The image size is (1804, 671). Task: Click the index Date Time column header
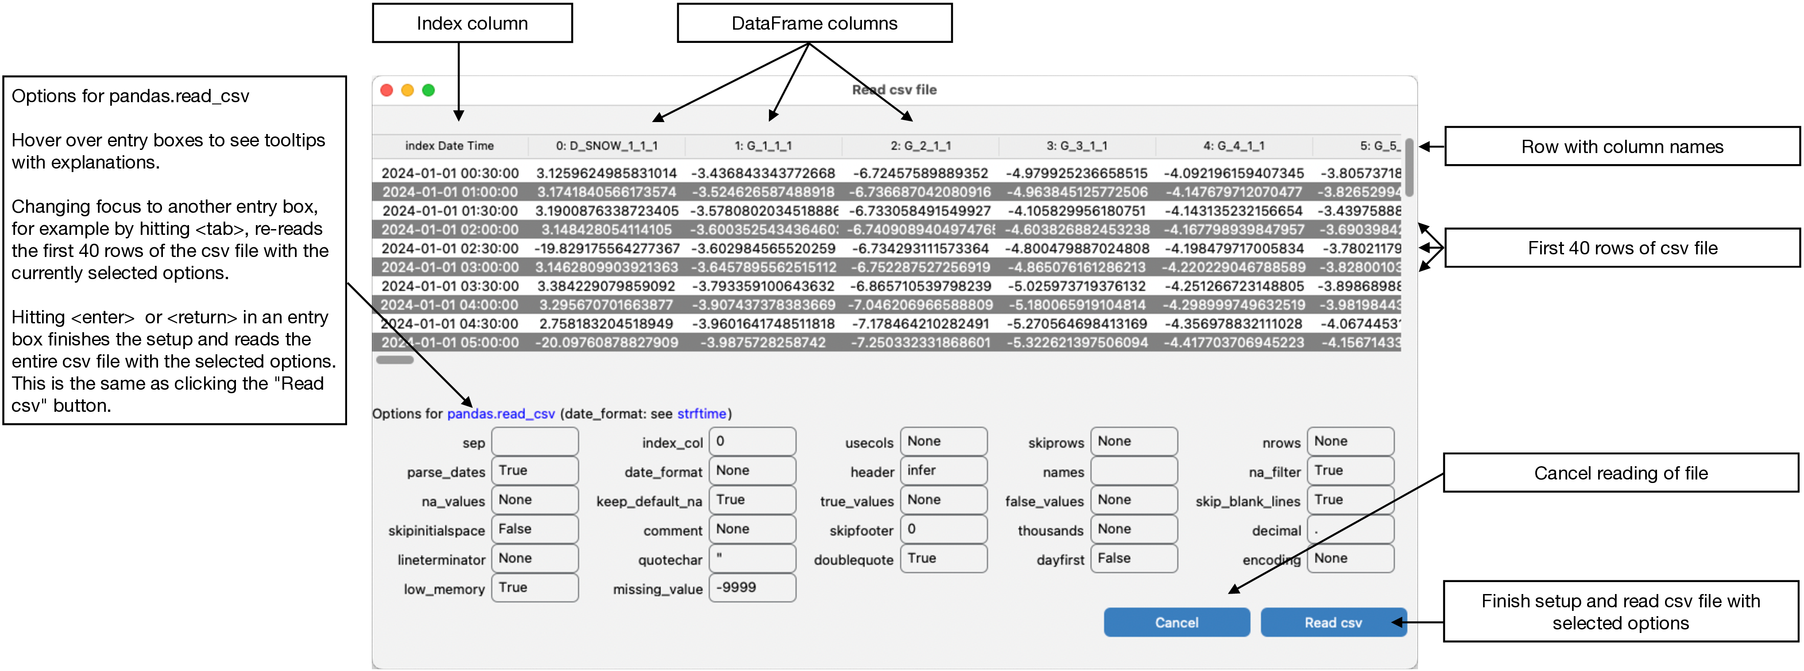coord(449,146)
